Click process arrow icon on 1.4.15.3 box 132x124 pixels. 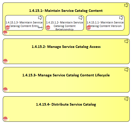point(126,70)
